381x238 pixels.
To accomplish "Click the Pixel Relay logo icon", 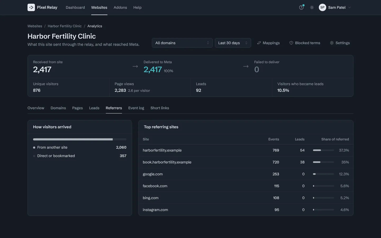I will tap(31, 7).
